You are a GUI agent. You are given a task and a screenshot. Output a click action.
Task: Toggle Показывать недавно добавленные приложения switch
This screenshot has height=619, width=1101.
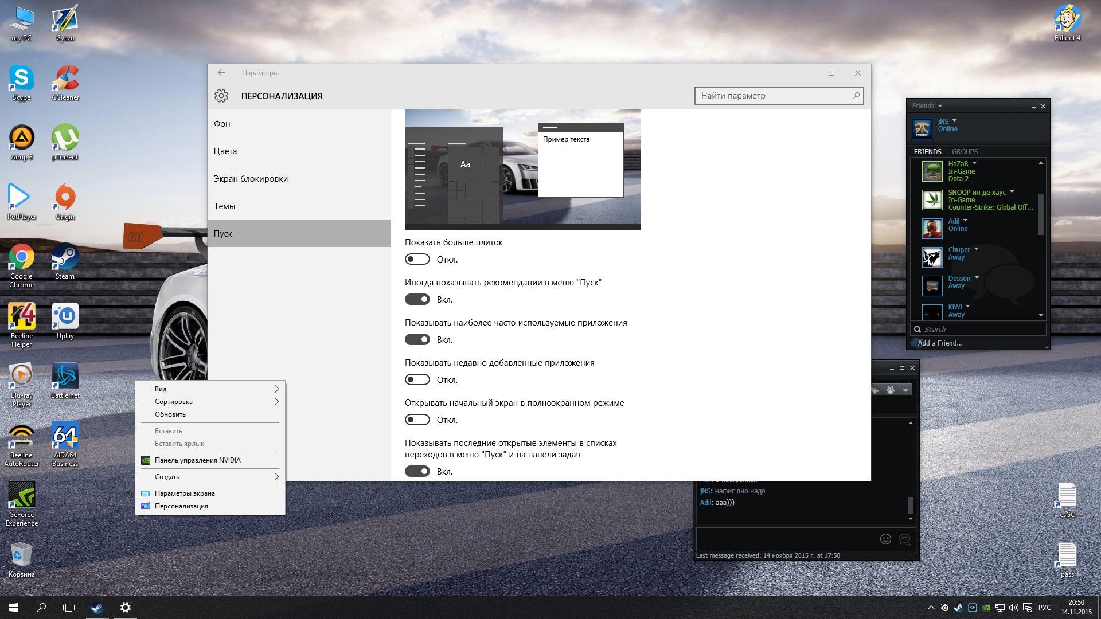pos(417,380)
